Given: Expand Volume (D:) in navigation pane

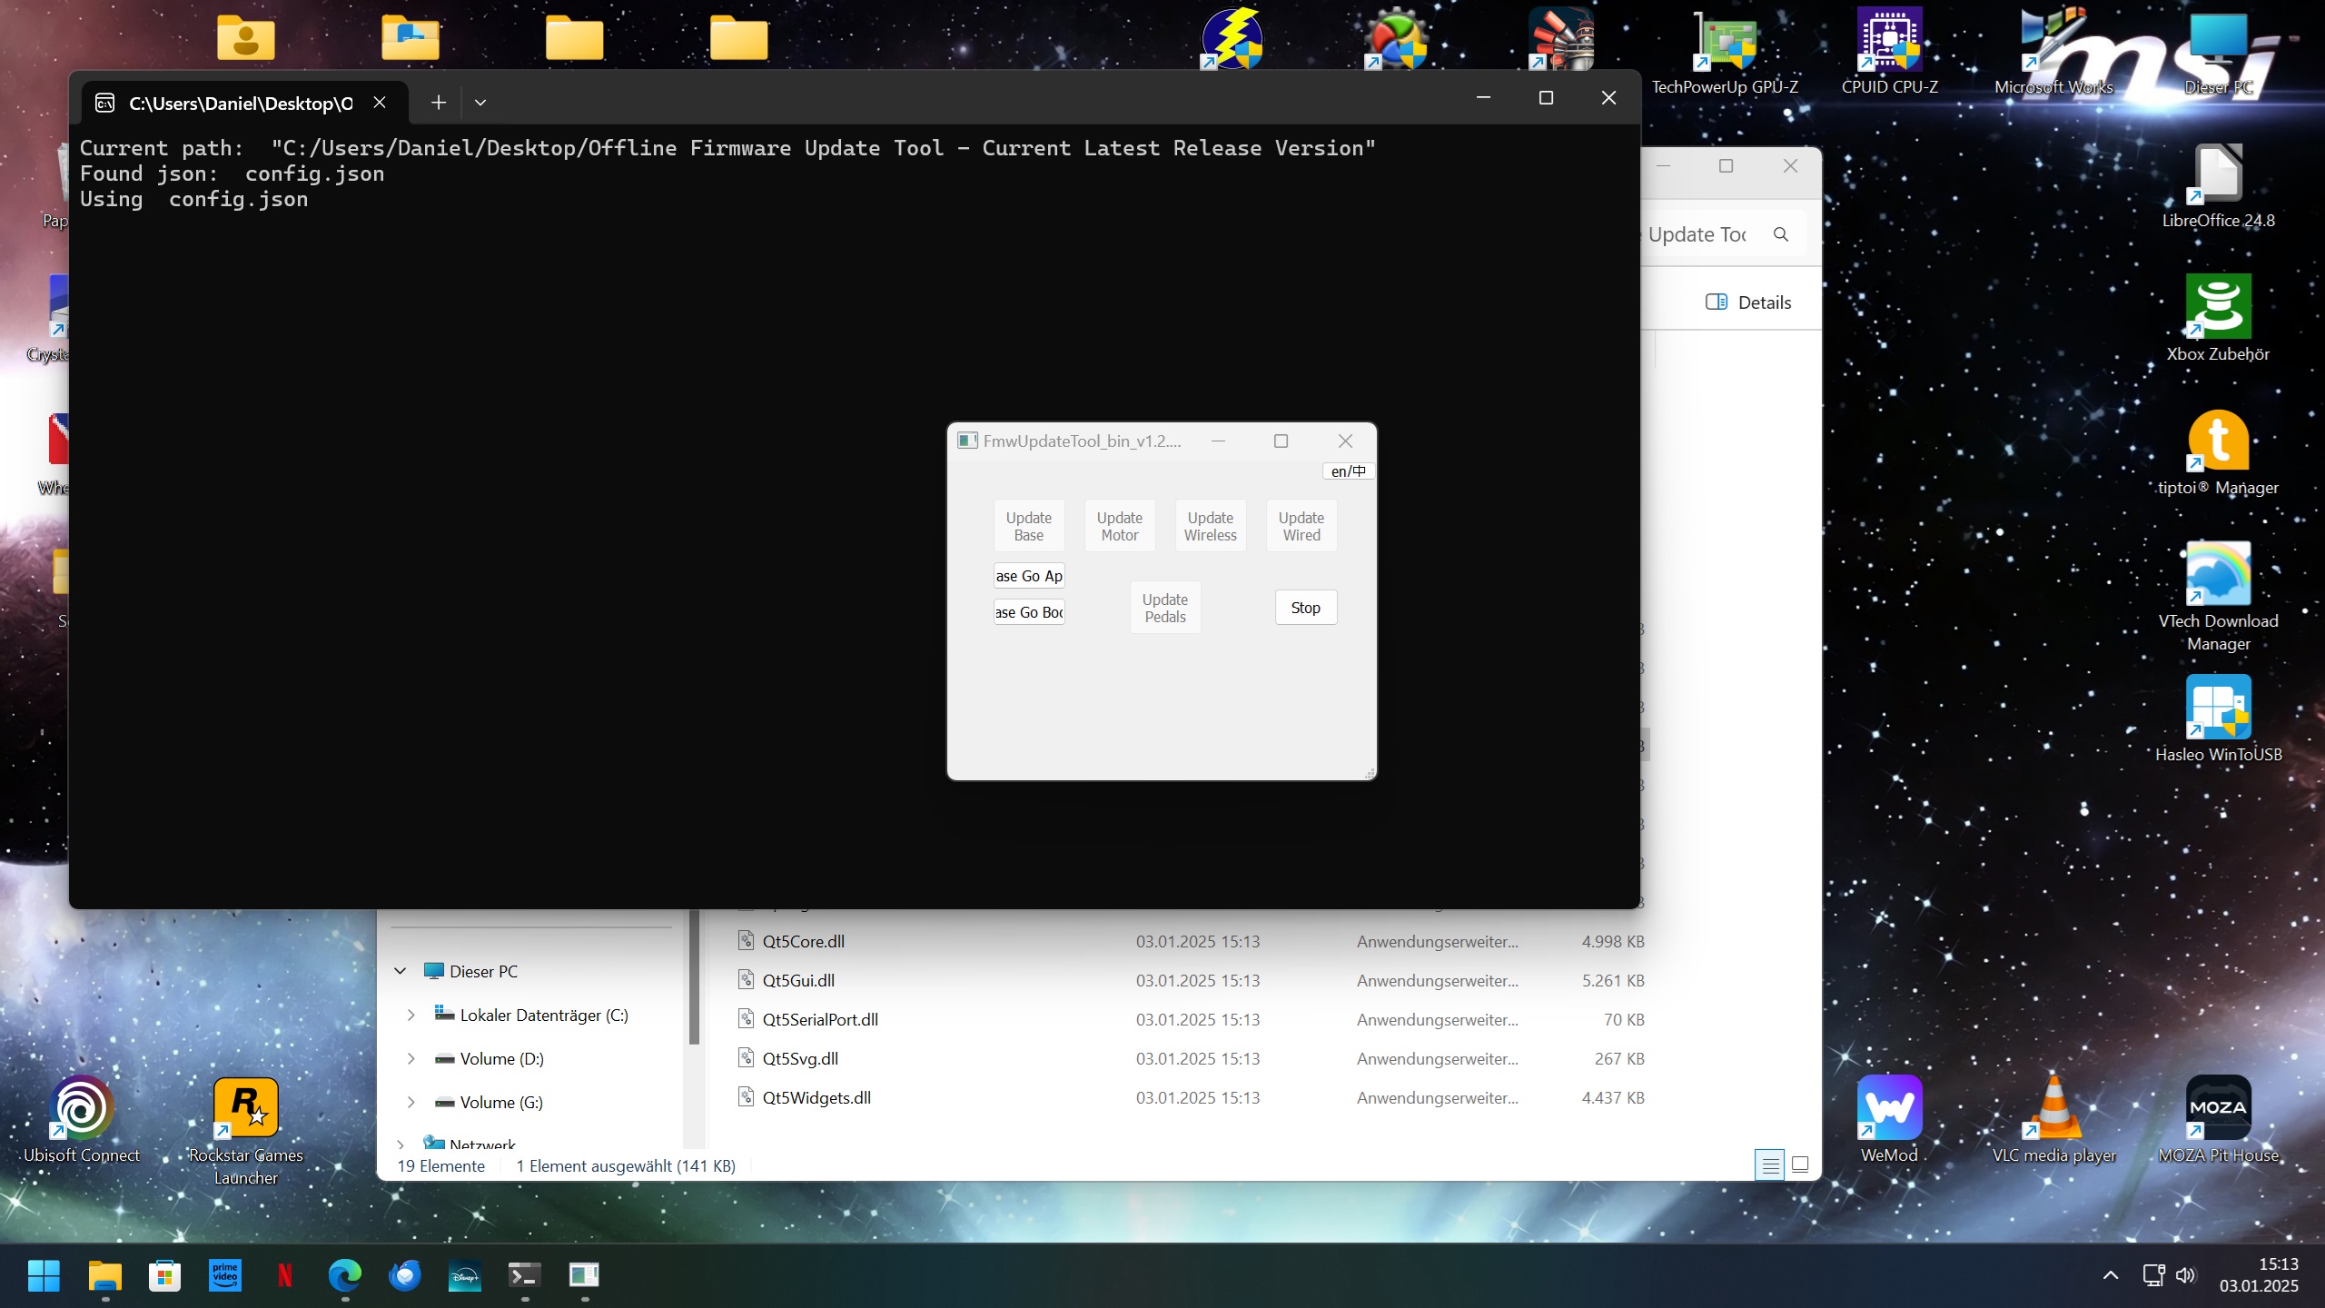Looking at the screenshot, I should tap(411, 1059).
